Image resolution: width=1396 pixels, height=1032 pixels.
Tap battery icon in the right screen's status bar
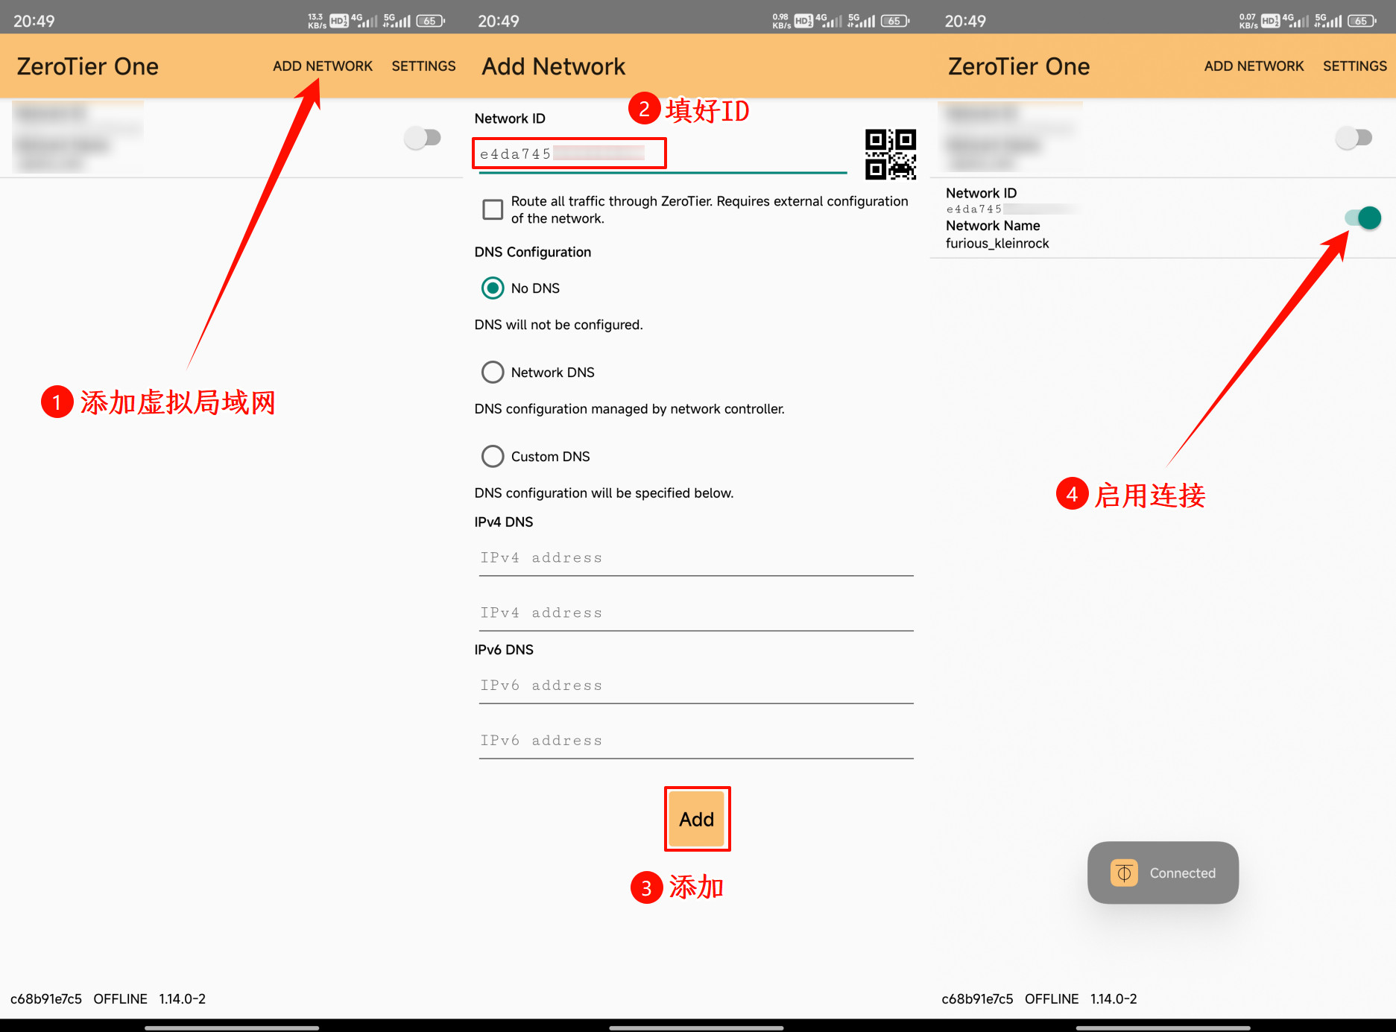click(1362, 21)
